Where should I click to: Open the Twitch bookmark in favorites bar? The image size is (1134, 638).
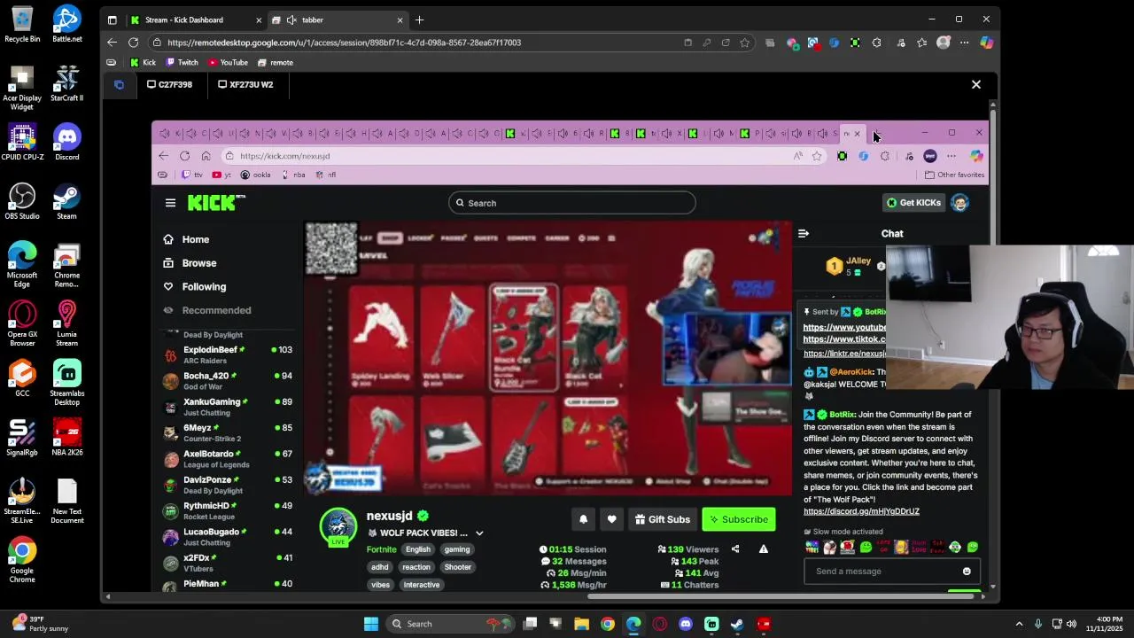pyautogui.click(x=183, y=63)
